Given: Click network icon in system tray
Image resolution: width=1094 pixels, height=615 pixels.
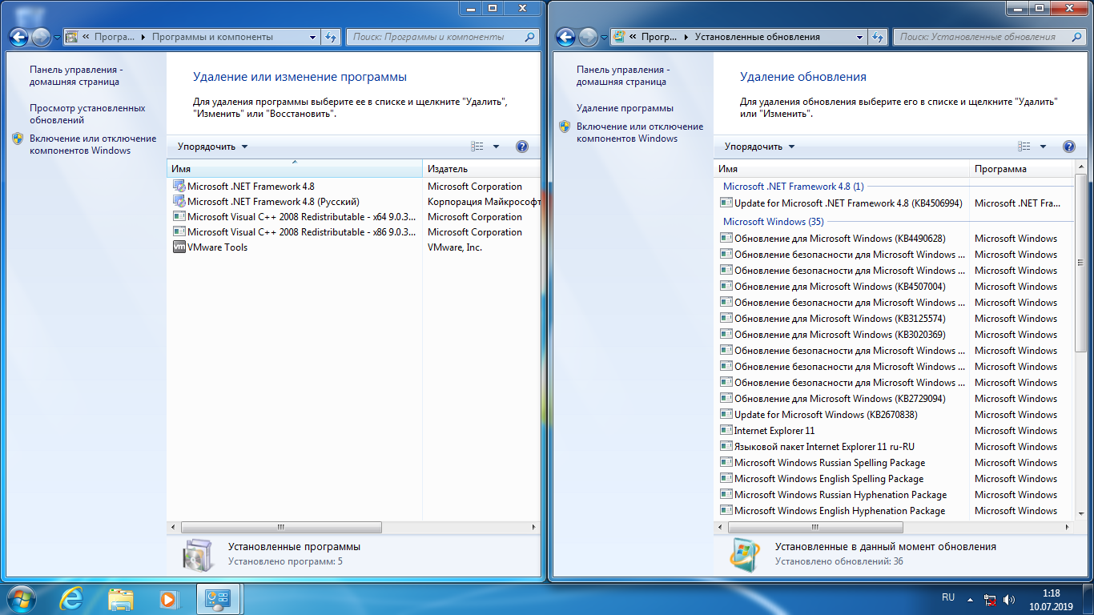Looking at the screenshot, I should click(991, 599).
